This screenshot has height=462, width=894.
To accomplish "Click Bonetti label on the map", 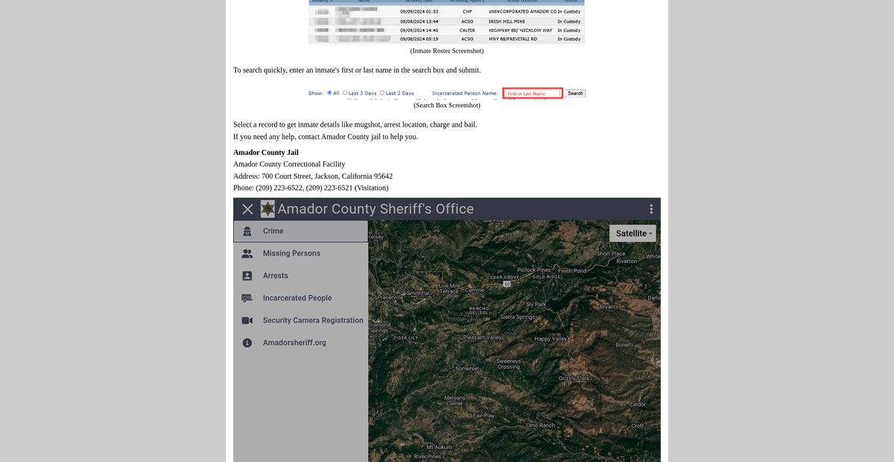I will coord(624,345).
